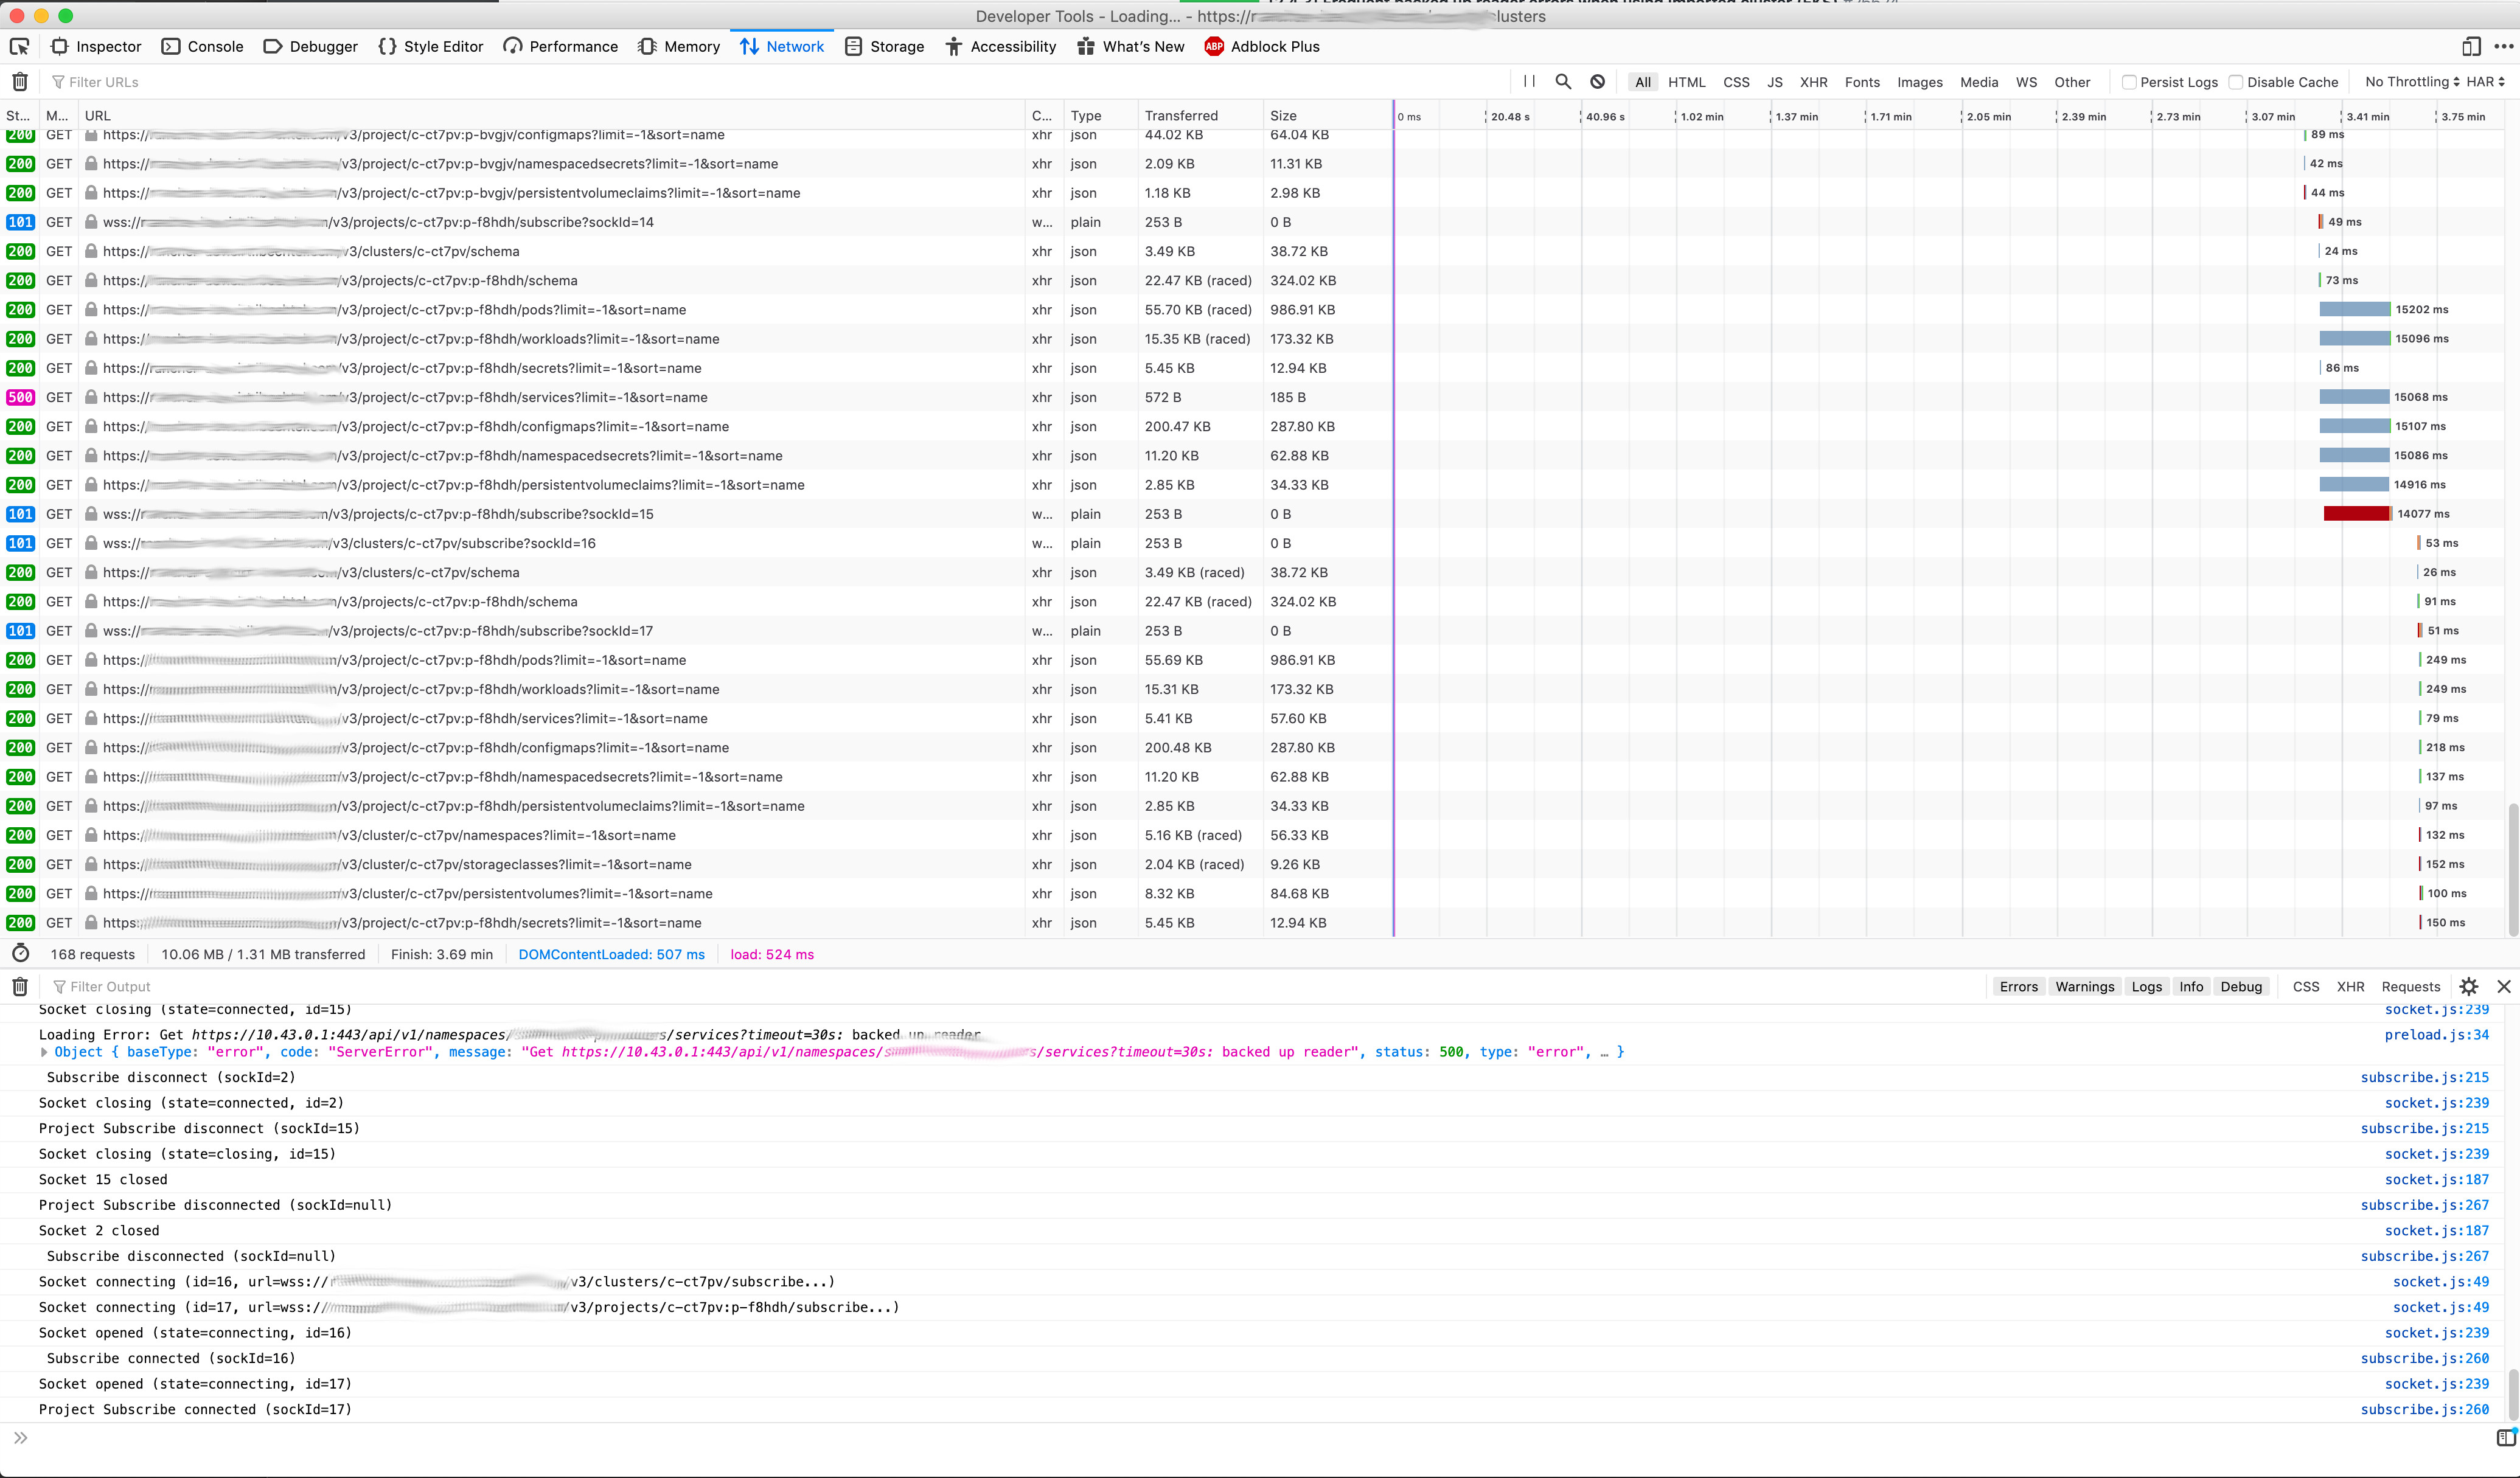The height and width of the screenshot is (1478, 2520).
Task: Pause network recording
Action: pos(1529,82)
